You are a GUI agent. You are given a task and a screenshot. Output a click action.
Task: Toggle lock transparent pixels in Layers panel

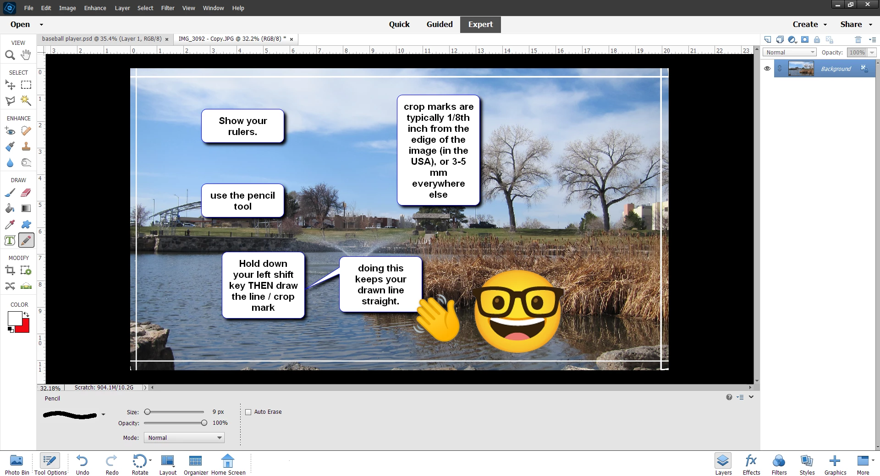[829, 40]
